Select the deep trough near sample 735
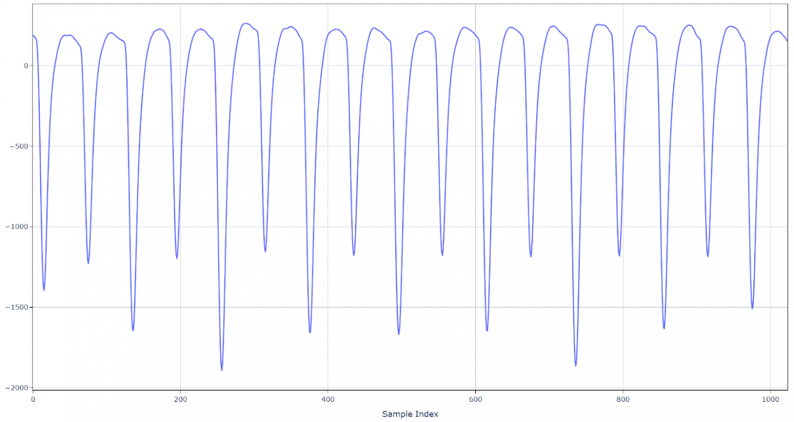Image resolution: width=794 pixels, height=422 pixels. point(576,366)
